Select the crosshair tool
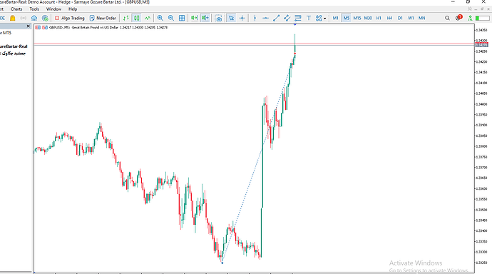Viewport: 492px width, 274px height. tap(242, 19)
